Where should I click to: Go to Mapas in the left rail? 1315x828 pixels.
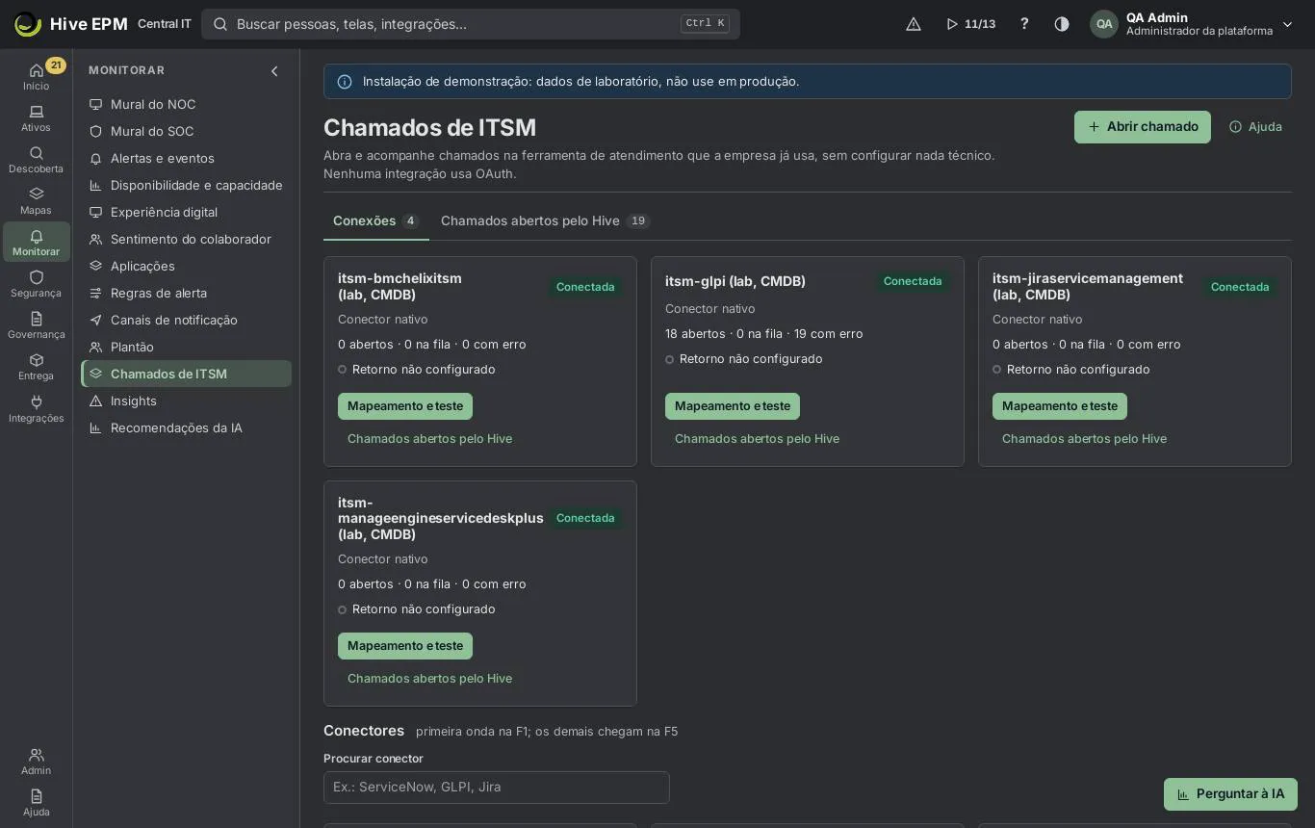36,201
